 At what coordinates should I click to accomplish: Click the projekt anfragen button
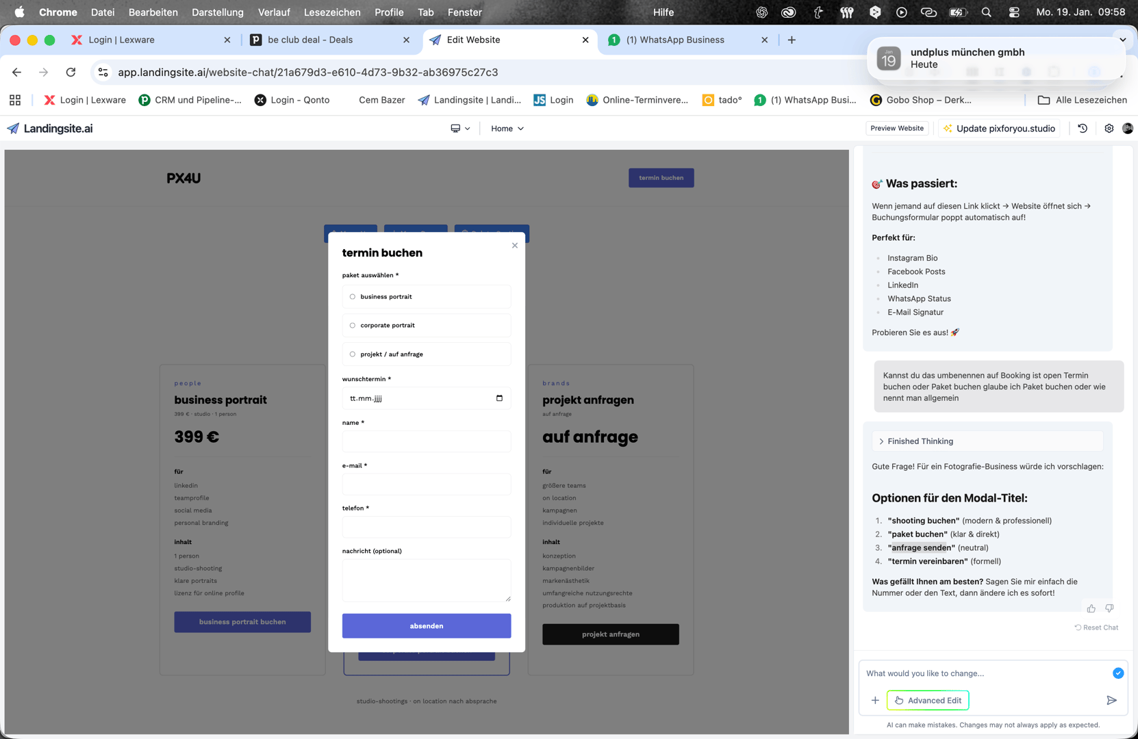611,634
